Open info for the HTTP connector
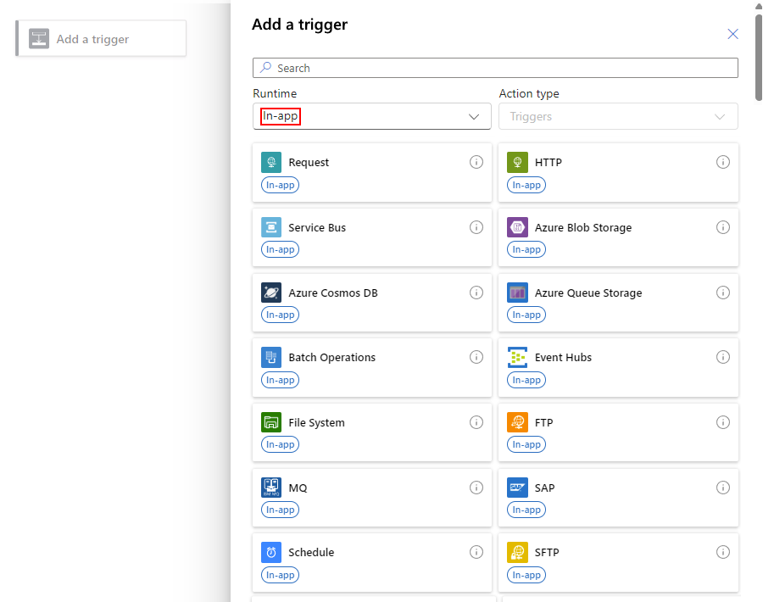Screen dimensions: 763x602 coord(723,162)
